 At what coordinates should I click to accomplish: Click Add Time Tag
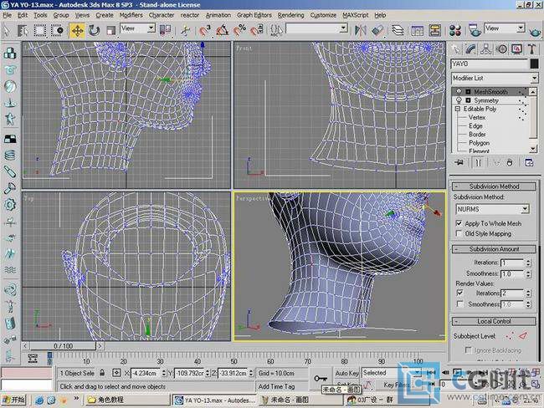pyautogui.click(x=276, y=386)
